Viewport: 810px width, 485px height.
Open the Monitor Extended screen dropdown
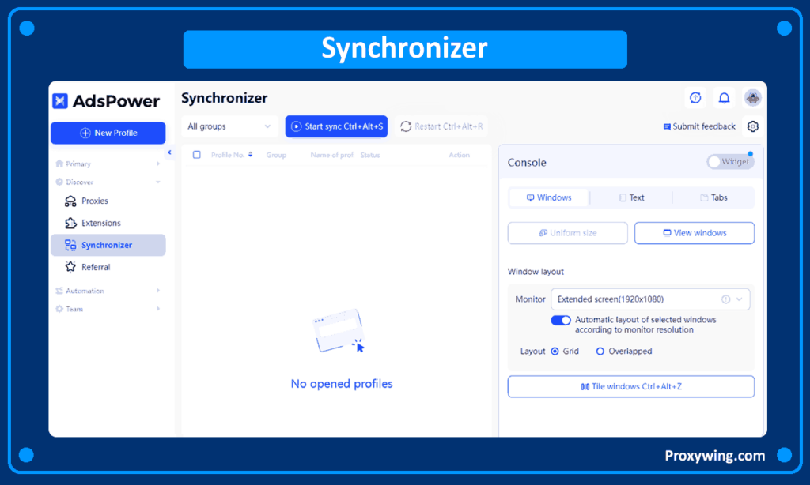click(x=649, y=299)
